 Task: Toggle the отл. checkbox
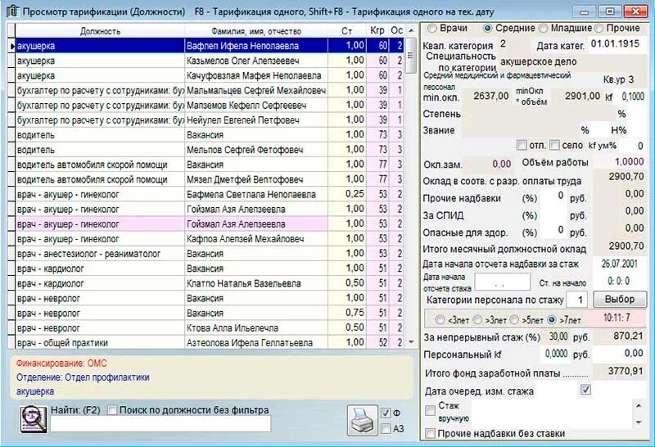point(522,145)
